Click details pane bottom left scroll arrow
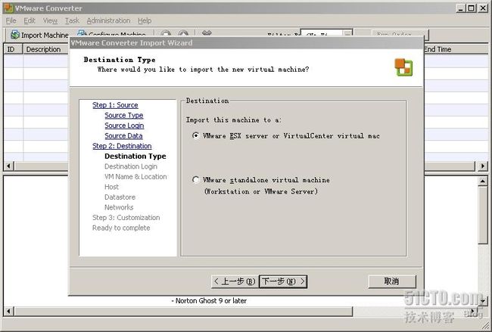The height and width of the screenshot is (332, 492). tap(9, 312)
